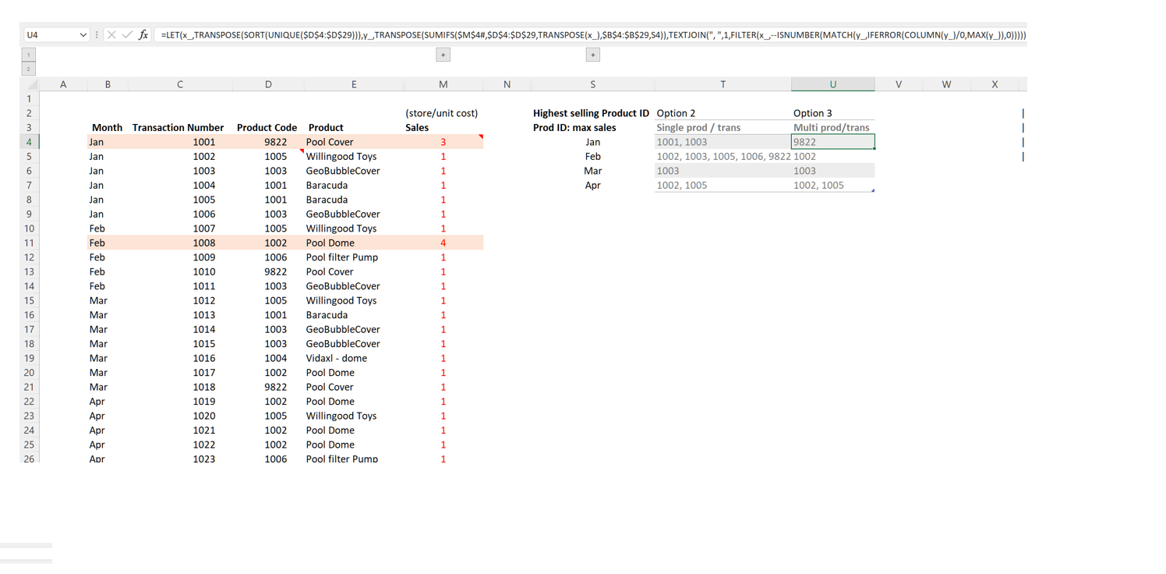
Task: Click Sales value 4 in row 11
Action: point(443,243)
